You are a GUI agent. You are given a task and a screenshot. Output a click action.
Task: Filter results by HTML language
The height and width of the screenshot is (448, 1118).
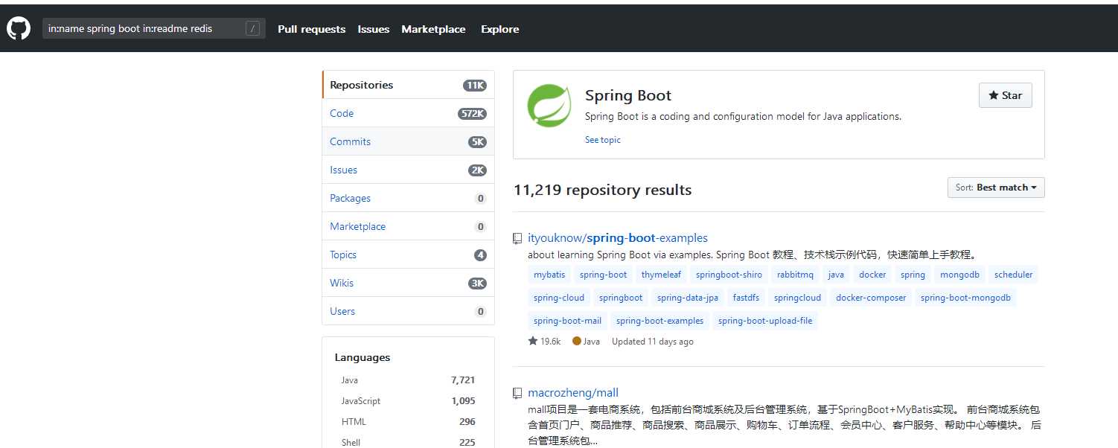point(408,421)
